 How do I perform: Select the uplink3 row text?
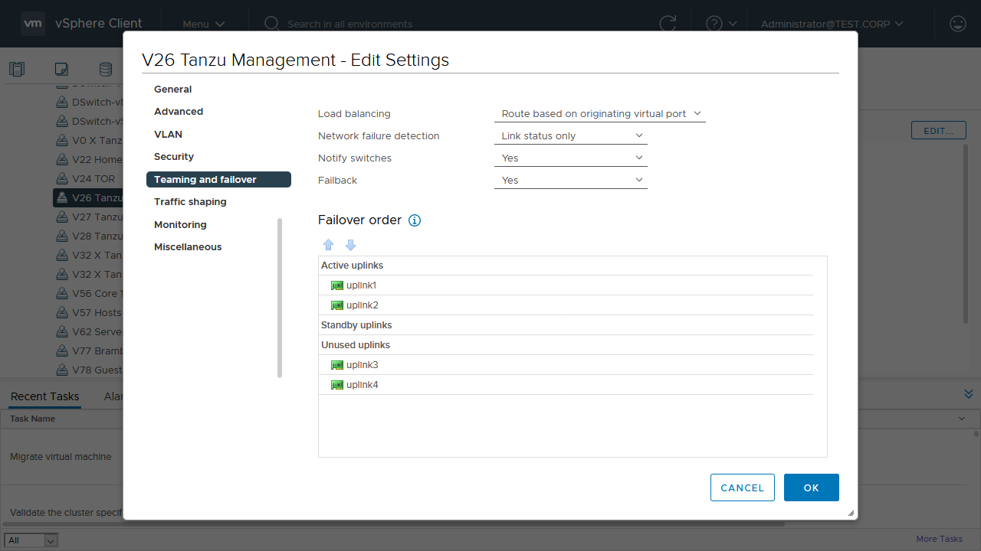click(x=363, y=365)
